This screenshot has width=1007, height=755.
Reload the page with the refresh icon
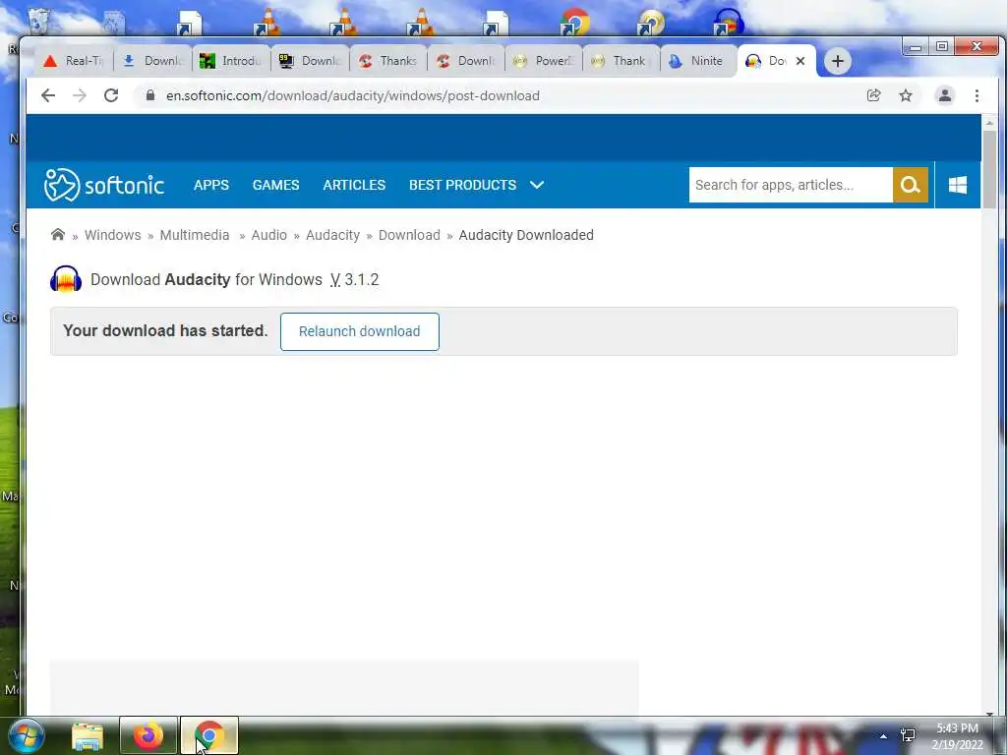(x=111, y=95)
